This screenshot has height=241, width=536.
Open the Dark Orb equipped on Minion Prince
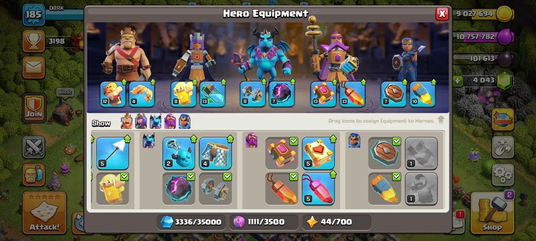(x=282, y=94)
